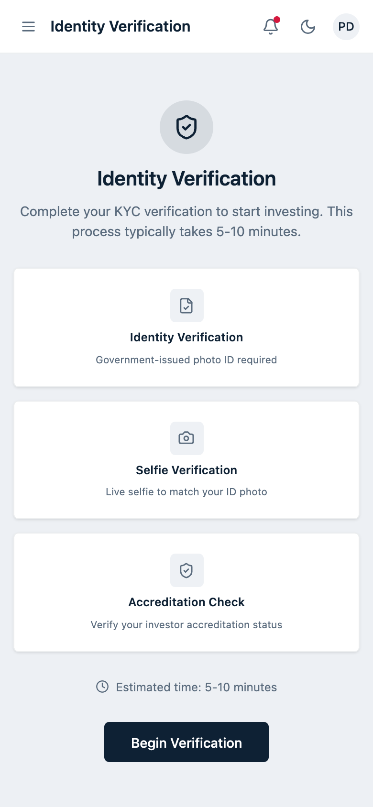Click the Accreditation Check link text
Image resolution: width=373 pixels, height=807 pixels.
pos(186,602)
